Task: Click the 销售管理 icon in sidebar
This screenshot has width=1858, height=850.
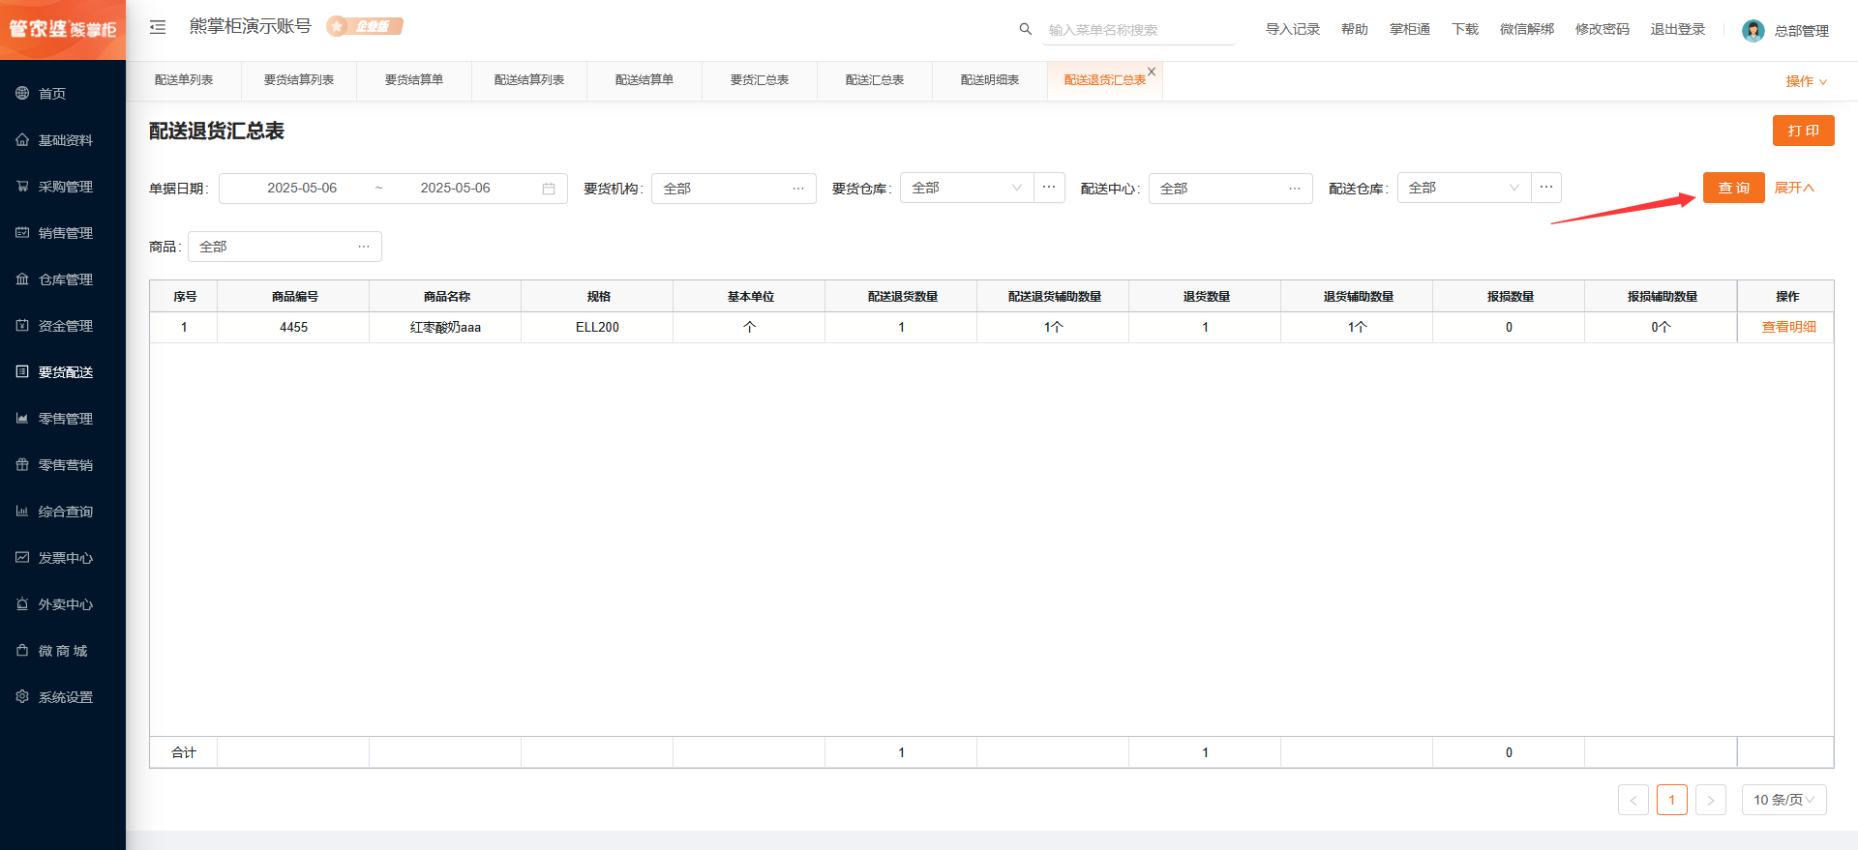Action: tap(22, 232)
